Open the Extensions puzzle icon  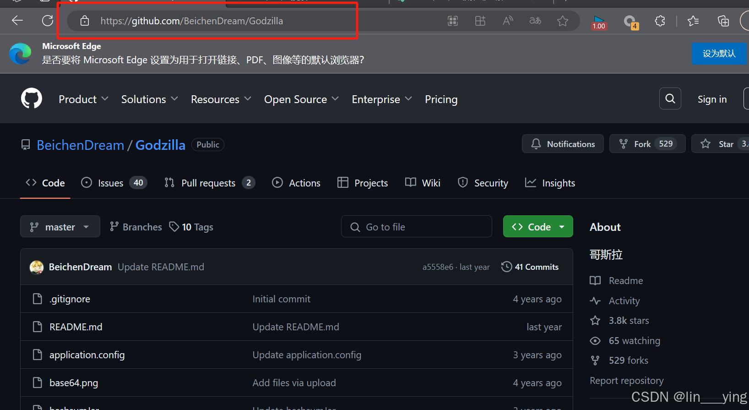(x=660, y=21)
